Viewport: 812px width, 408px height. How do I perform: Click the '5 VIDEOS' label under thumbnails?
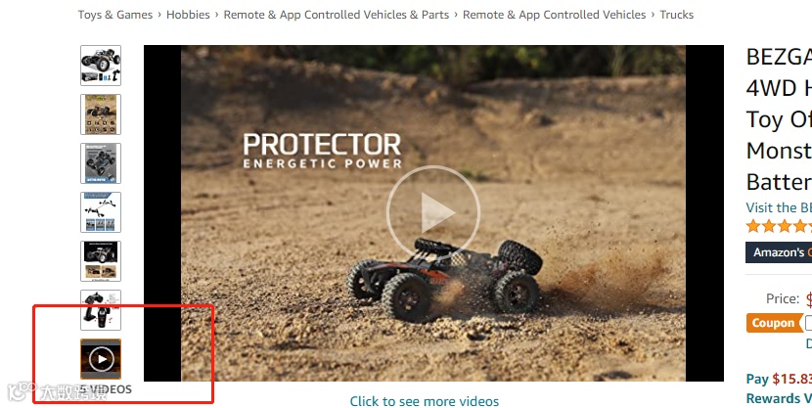point(107,389)
